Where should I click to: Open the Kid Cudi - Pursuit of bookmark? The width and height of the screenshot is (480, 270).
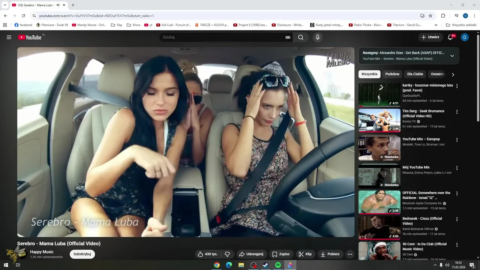[x=173, y=25]
